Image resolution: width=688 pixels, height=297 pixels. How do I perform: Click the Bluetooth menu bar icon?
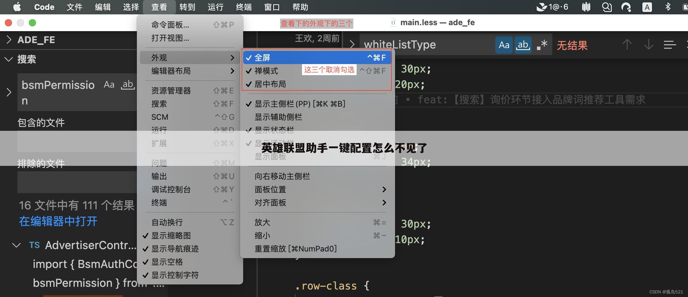[668, 7]
